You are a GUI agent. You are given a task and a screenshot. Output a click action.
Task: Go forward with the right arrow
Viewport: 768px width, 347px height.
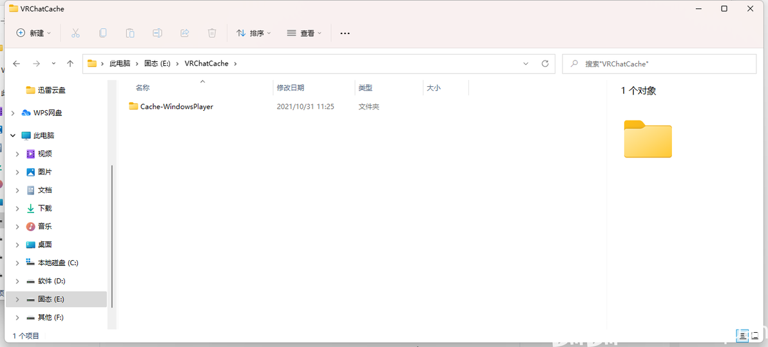click(36, 64)
